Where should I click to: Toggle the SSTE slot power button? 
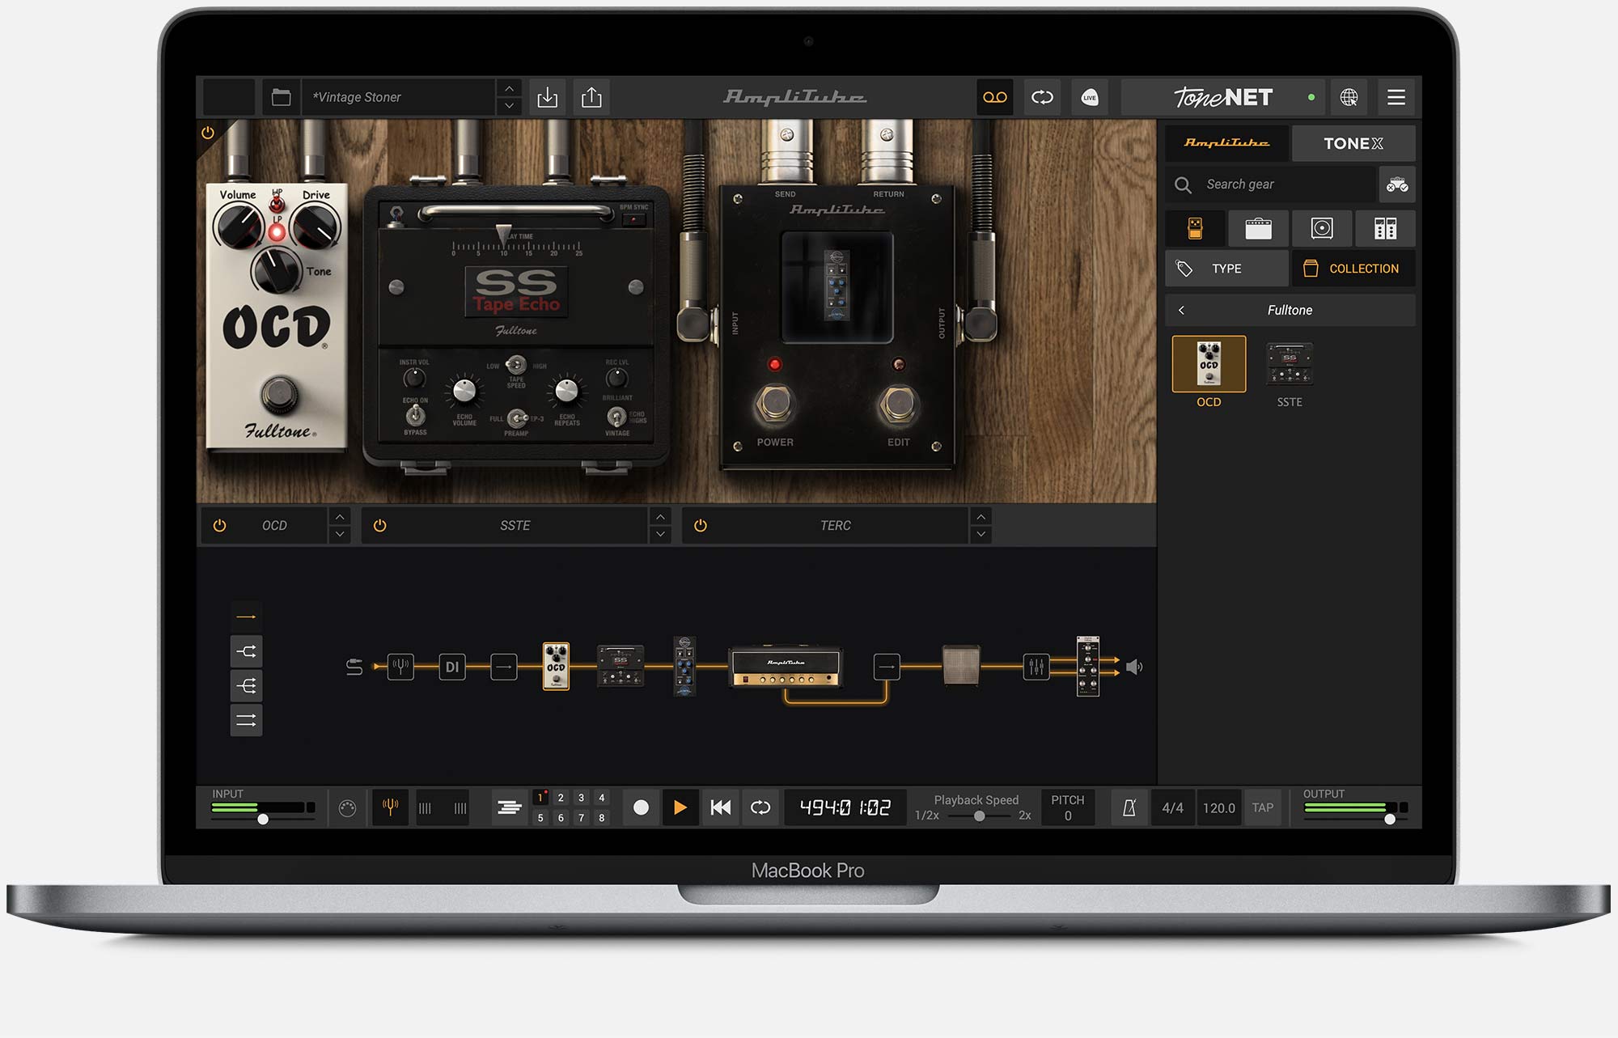(379, 525)
